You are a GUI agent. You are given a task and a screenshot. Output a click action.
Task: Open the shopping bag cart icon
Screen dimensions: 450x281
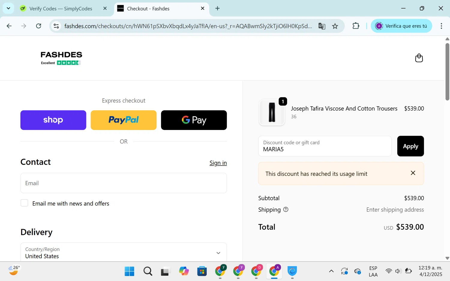(x=419, y=58)
